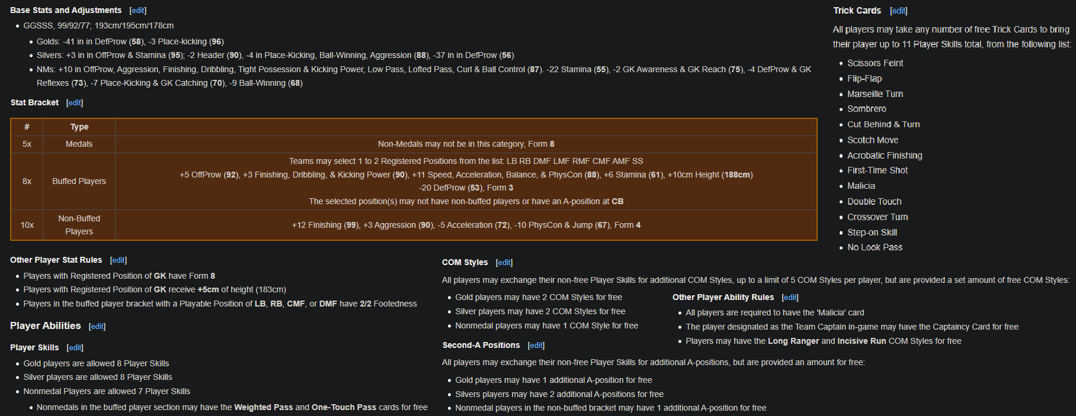Click the GGSSS base stats line

pos(98,25)
